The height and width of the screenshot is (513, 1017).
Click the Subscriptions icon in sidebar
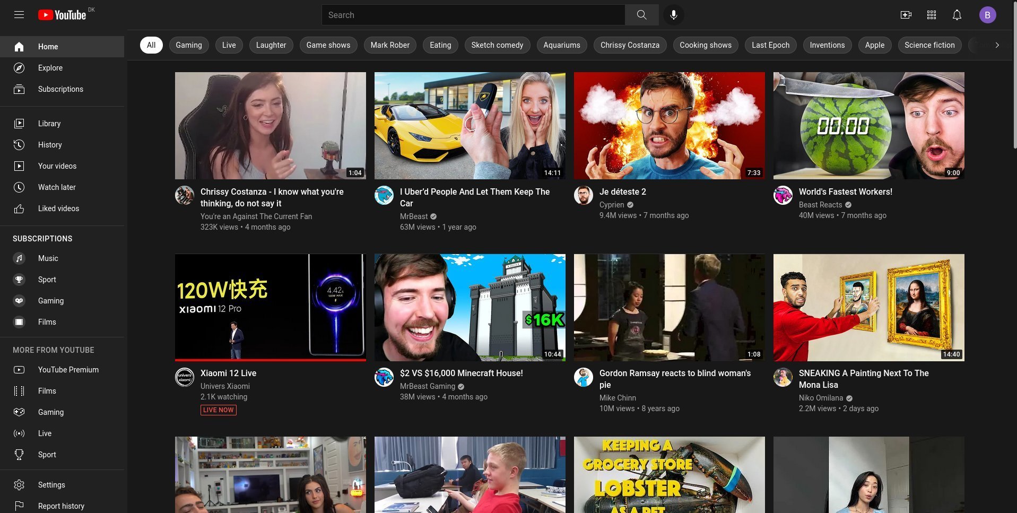point(19,89)
